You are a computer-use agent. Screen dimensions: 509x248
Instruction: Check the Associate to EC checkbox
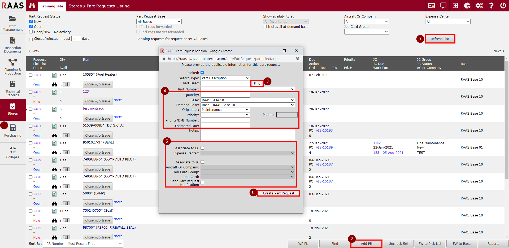click(x=202, y=148)
